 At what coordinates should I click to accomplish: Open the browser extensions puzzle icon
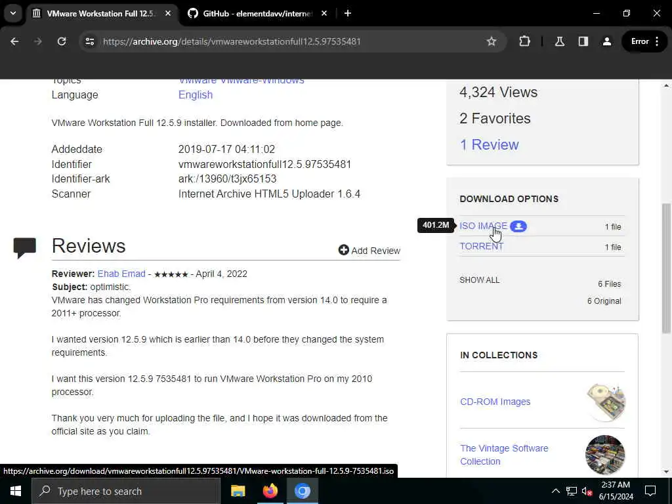pos(524,41)
